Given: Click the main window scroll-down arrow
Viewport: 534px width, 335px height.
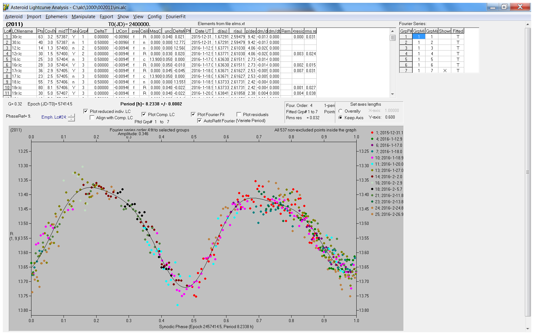Looking at the screenshot, I should 528,329.
